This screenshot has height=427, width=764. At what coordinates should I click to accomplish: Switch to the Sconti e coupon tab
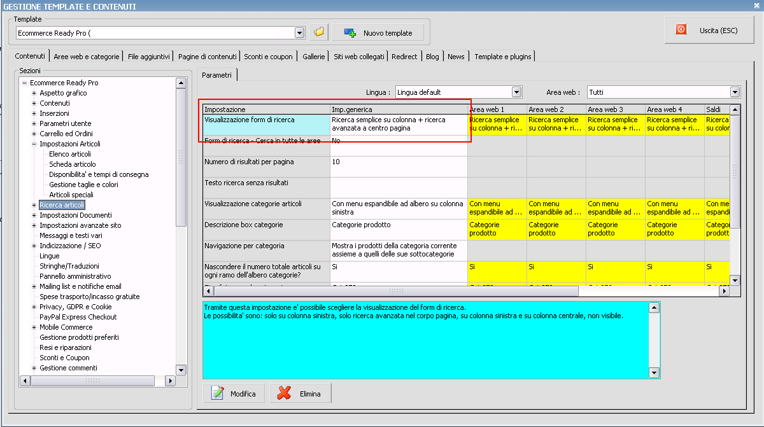(x=268, y=57)
